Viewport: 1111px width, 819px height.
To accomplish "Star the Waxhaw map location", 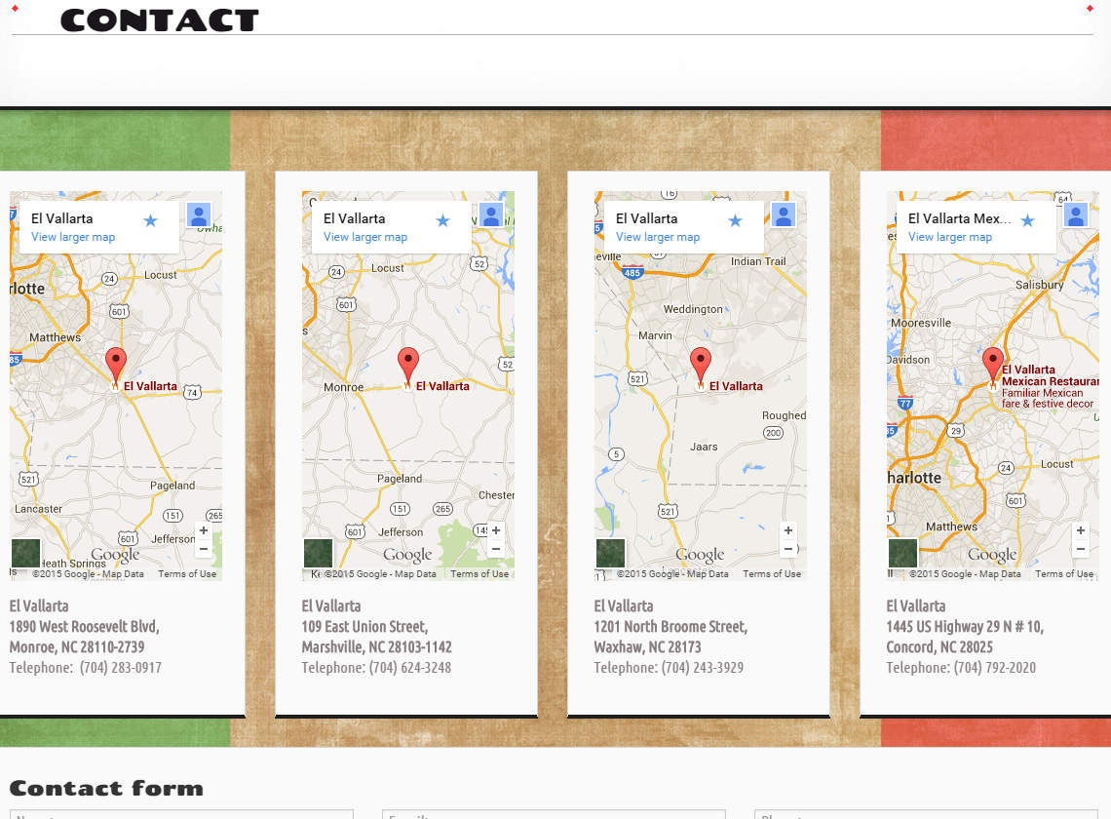I will 736,220.
